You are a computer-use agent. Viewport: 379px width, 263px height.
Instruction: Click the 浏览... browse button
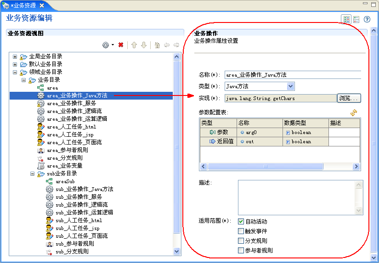(x=349, y=98)
